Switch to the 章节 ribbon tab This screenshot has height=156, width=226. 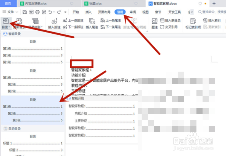tap(158, 12)
